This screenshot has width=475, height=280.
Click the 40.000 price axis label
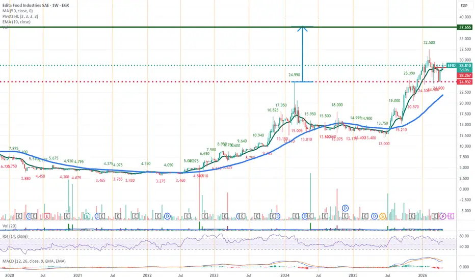(465, 17)
